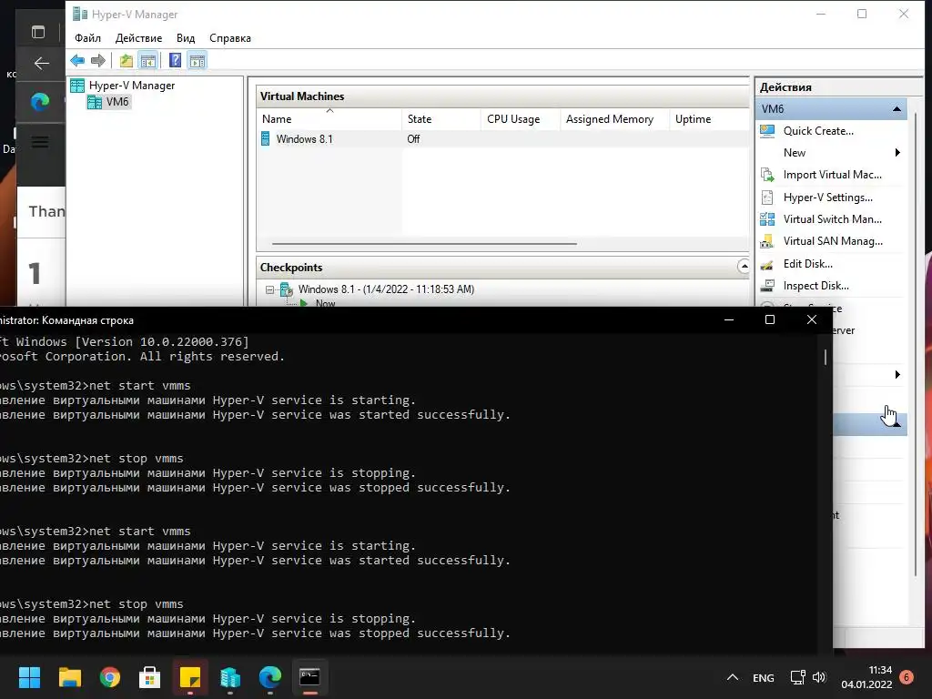
Task: Click the Edge icon in left sidebar window
Action: click(40, 102)
